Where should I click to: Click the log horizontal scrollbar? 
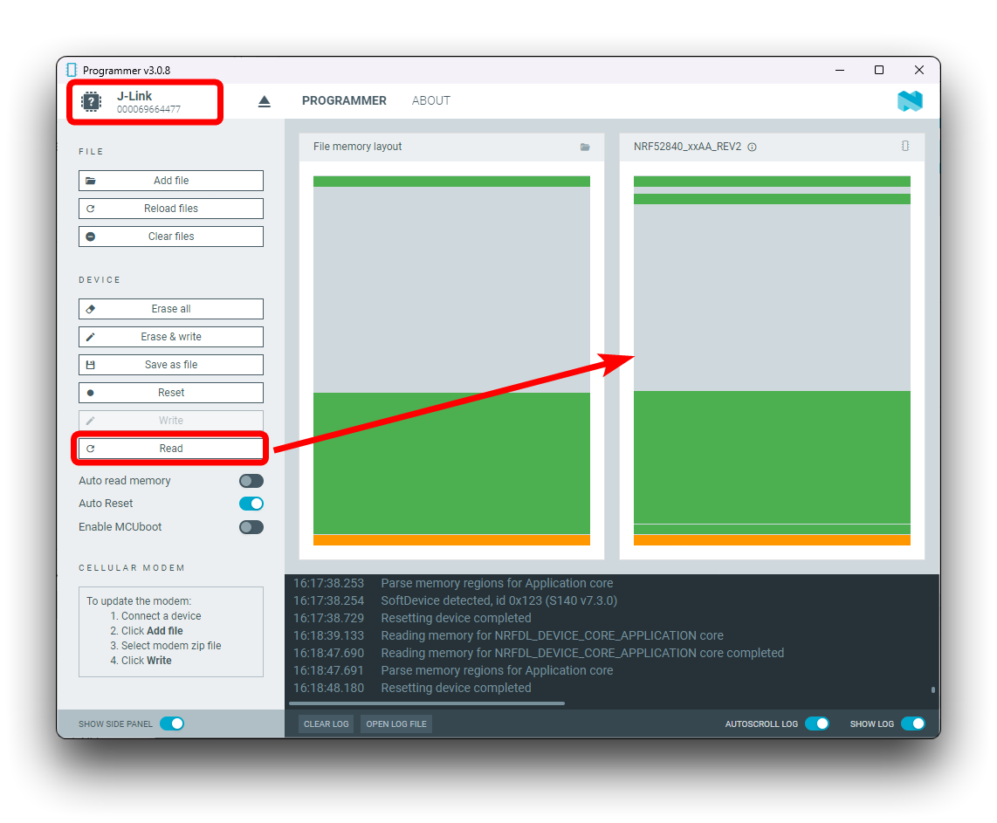[427, 703]
